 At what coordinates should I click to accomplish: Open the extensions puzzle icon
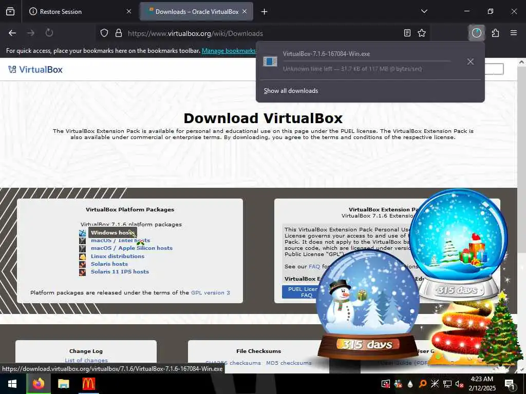496,33
